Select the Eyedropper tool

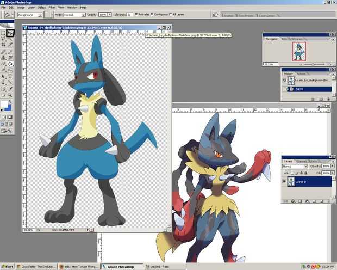click(x=10, y=89)
